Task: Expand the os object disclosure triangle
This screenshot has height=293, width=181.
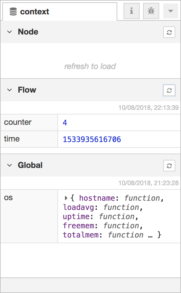Action: 66,198
